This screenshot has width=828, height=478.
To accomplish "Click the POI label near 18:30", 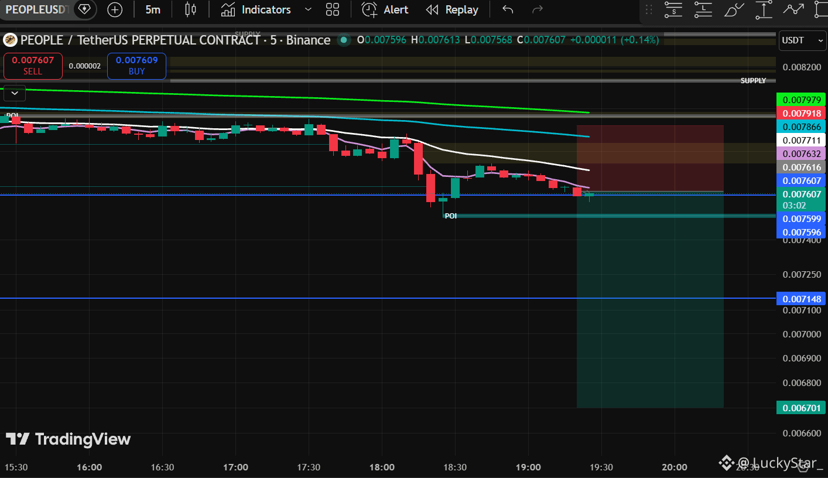I will tap(450, 216).
